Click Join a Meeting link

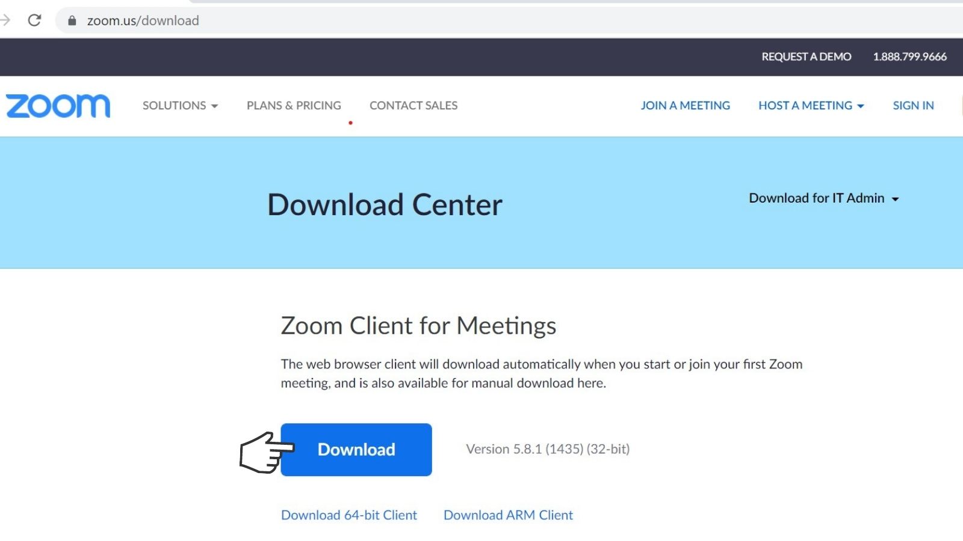tap(685, 106)
